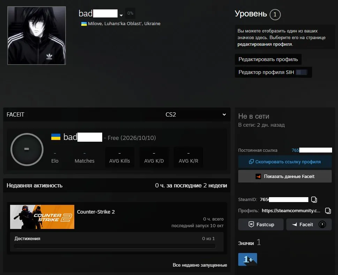This screenshot has width=338, height=275.
Task: Click the Elo stat label
Action: [x=55, y=161]
